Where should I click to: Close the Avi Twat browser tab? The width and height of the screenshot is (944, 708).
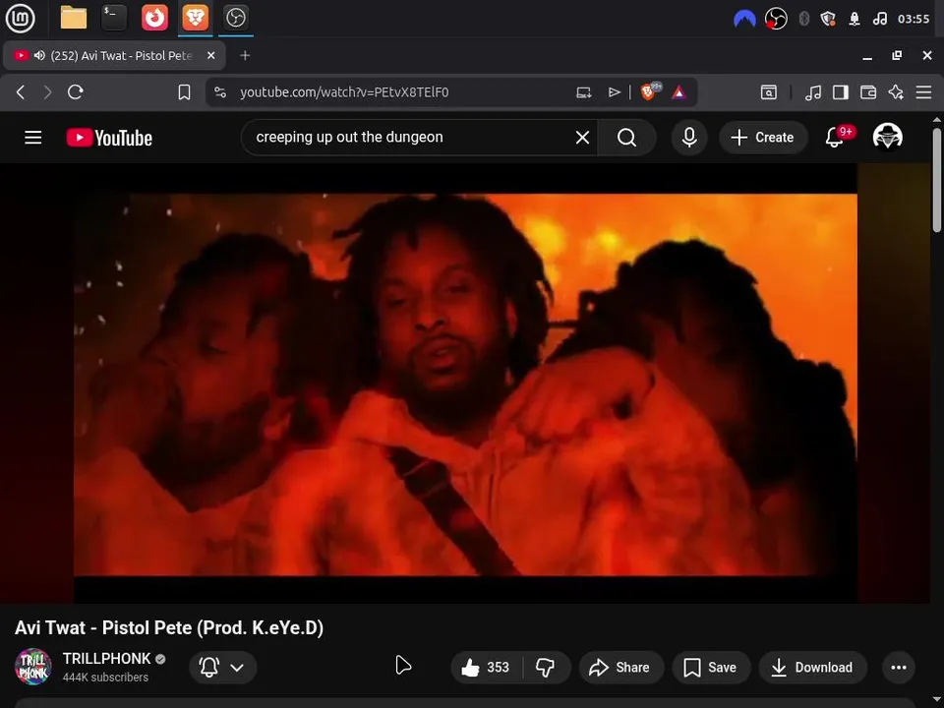(x=210, y=55)
